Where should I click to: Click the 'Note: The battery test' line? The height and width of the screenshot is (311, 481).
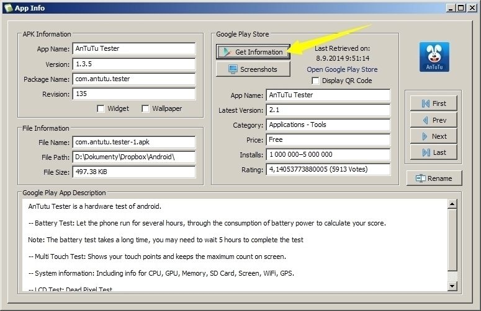(x=166, y=240)
